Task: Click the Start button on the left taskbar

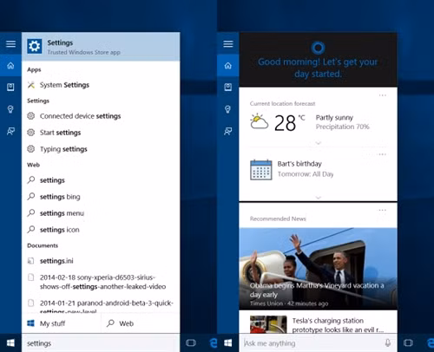Action: (10, 343)
